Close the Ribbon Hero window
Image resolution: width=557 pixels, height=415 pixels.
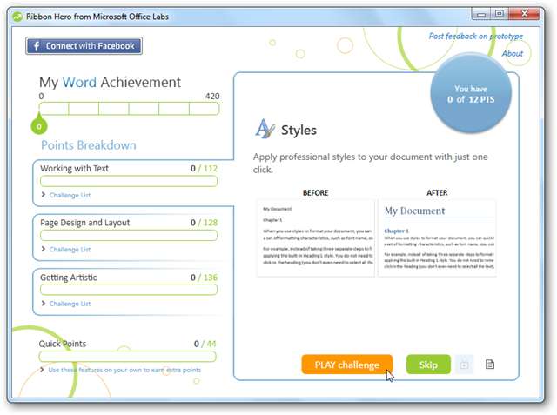click(524, 14)
